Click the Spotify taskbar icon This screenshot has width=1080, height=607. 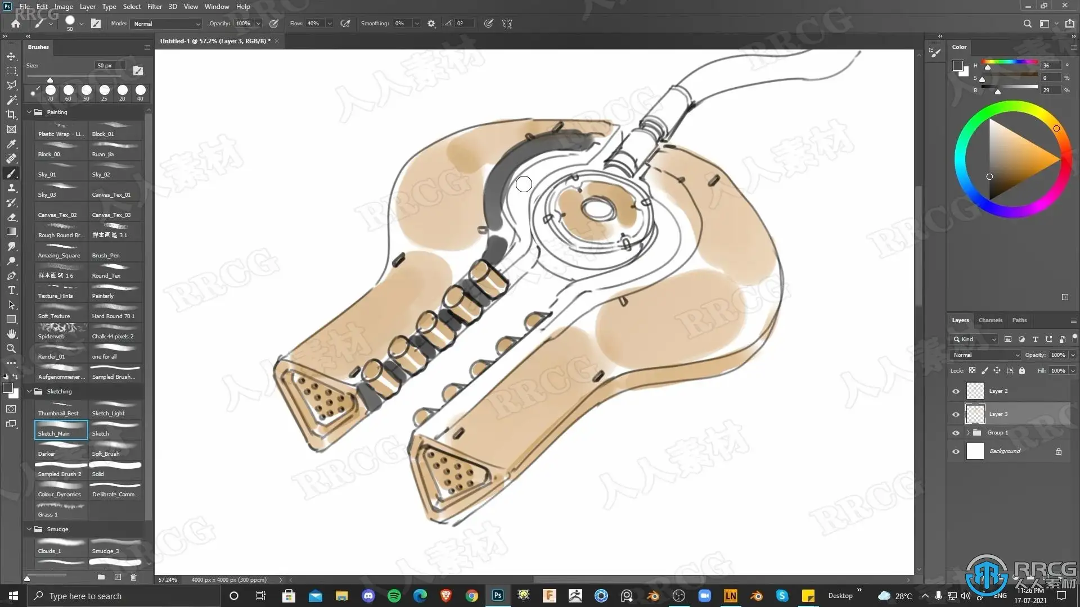coord(394,596)
